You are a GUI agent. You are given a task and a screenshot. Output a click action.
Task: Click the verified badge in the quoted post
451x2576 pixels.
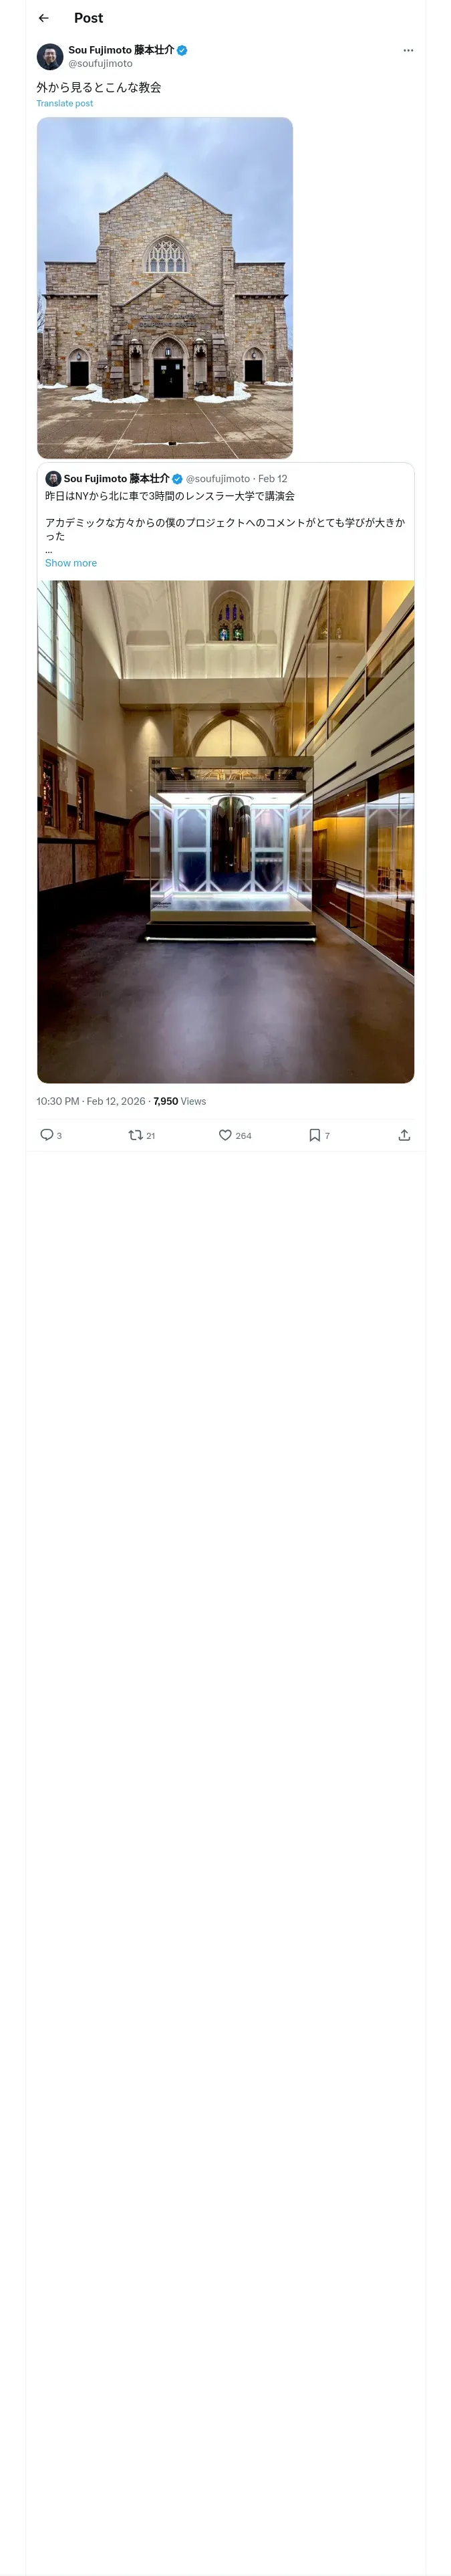177,479
